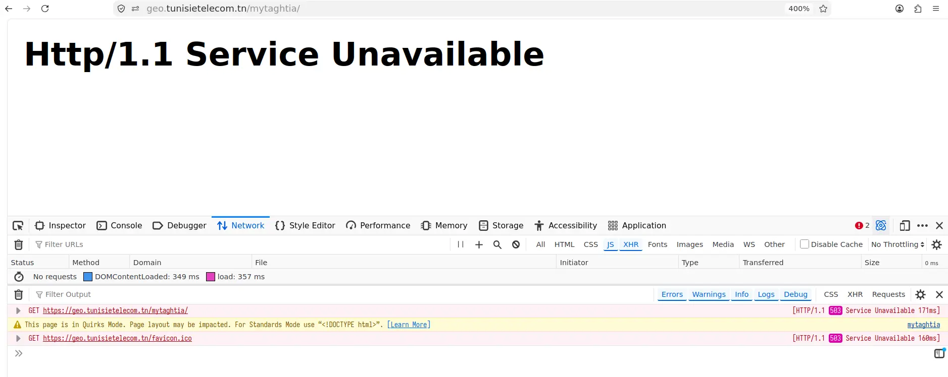This screenshot has height=377, width=948.
Task: Open site permissions icon in address bar
Action: pyautogui.click(x=135, y=9)
